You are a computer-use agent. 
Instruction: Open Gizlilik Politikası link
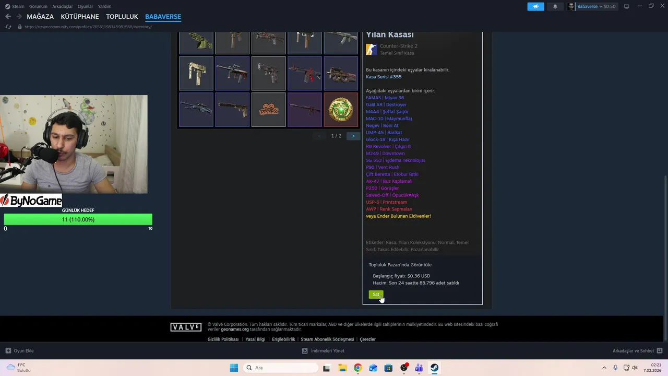coord(223,339)
